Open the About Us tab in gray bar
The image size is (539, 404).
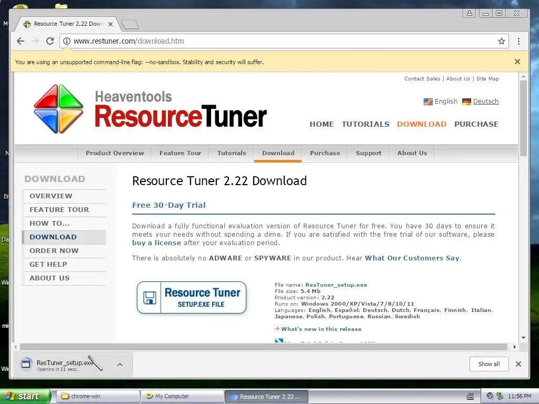click(x=412, y=153)
